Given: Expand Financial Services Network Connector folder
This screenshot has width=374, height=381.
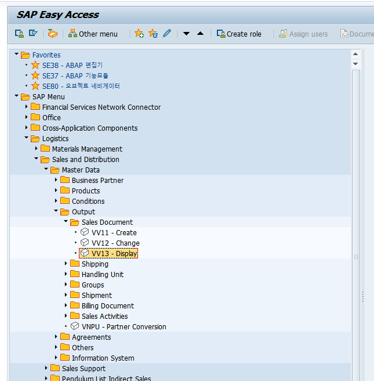Looking at the screenshot, I should point(27,106).
